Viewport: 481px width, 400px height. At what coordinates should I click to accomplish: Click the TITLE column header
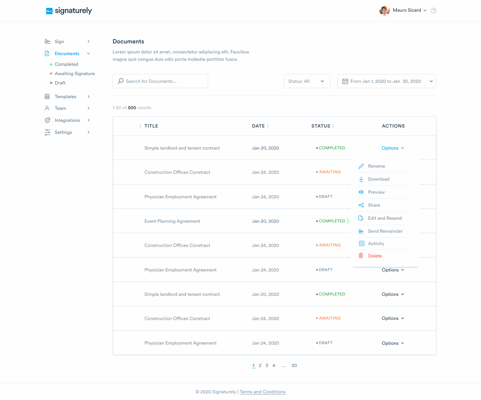click(x=151, y=126)
